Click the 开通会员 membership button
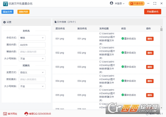This screenshot has width=166, height=117. pos(136,4)
